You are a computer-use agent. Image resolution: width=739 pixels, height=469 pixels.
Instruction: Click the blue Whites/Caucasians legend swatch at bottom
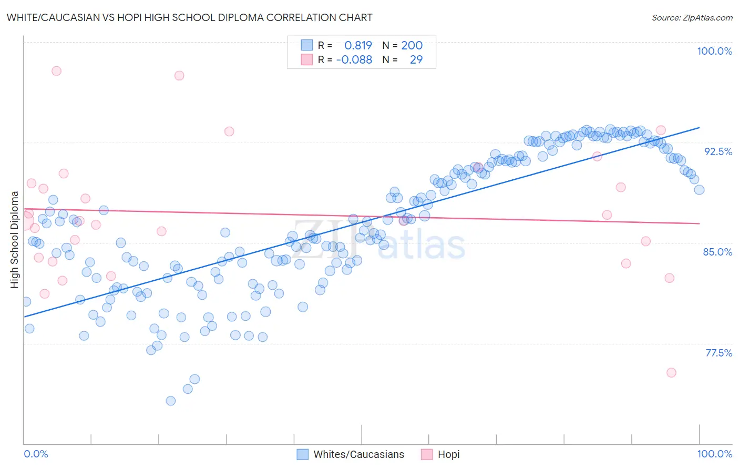[x=302, y=454]
